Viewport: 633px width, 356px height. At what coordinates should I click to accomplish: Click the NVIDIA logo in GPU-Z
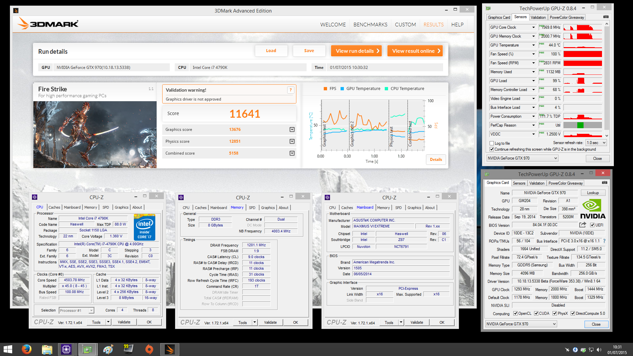[593, 210]
